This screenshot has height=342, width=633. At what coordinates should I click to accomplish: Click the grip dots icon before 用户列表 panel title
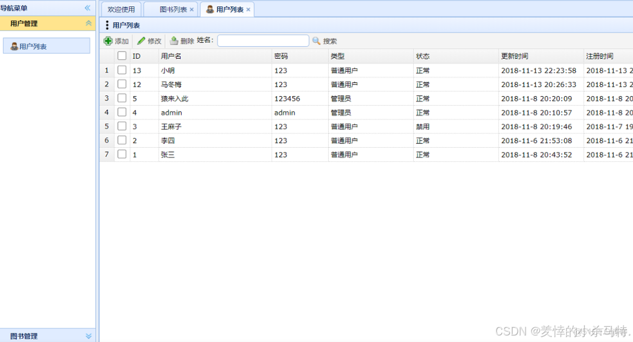(x=106, y=25)
